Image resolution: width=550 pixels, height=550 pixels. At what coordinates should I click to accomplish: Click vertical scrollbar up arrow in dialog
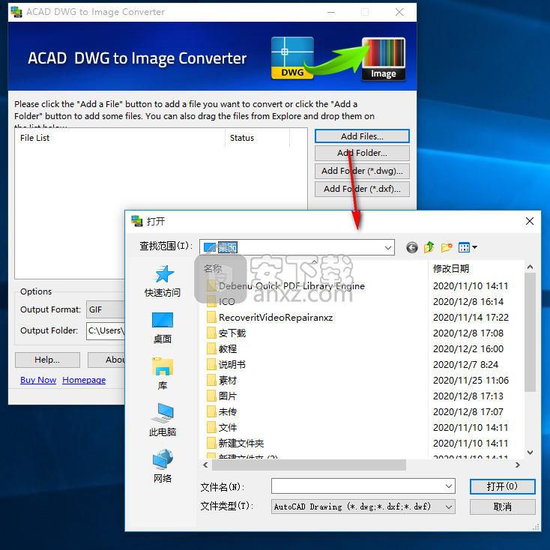(x=530, y=267)
